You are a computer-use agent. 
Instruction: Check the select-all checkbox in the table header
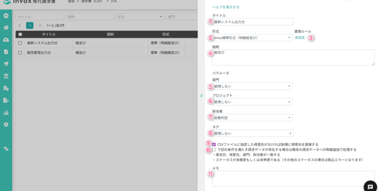[x=20, y=34]
